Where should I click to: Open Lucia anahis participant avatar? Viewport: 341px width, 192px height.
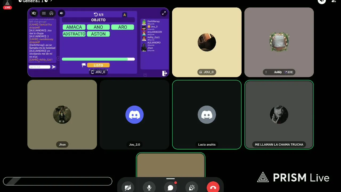pos(207,115)
